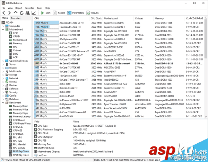The width and height of the screenshot is (208, 162).
Task: Click the Refresh icon in toolbar
Action: tap(21, 13)
